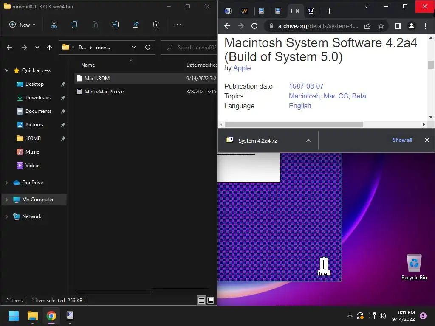Screen dimensions: 435x326
Task: Click the Cut icon in File Explorer toolbar
Action: 54,25
